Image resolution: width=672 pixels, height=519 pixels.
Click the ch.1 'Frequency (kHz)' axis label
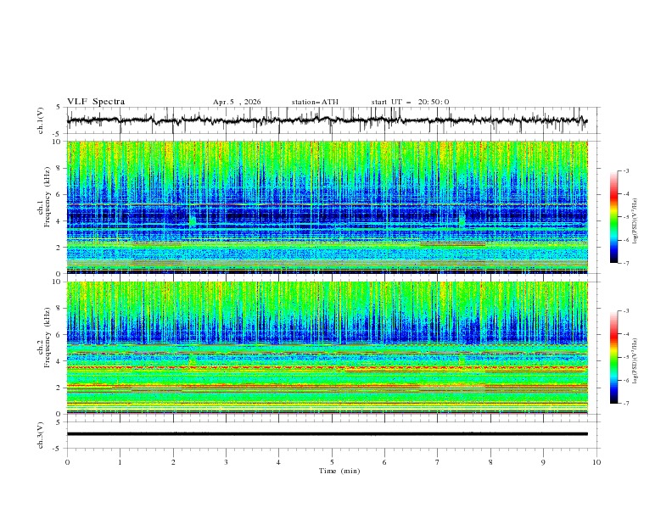48,197
